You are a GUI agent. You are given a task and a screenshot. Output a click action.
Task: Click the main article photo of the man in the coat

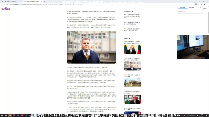91,47
